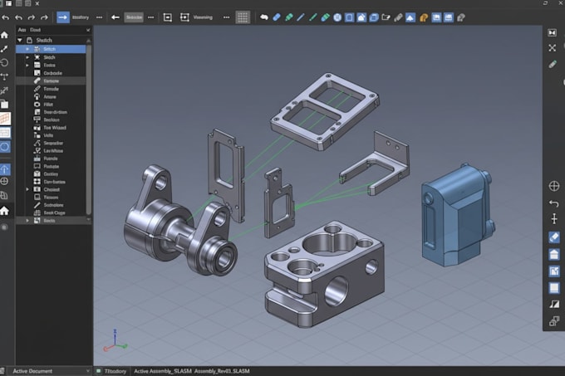Open the Active Document dropdown
Image resolution: width=565 pixels, height=376 pixels.
point(50,371)
